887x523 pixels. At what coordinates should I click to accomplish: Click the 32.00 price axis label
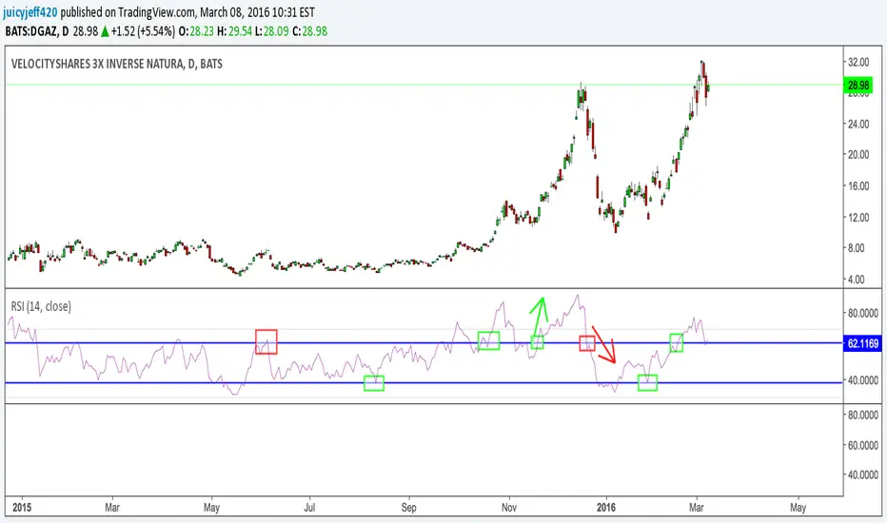[x=858, y=62]
